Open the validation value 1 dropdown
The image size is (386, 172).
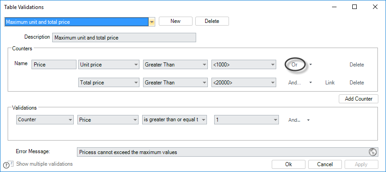tap(247, 119)
